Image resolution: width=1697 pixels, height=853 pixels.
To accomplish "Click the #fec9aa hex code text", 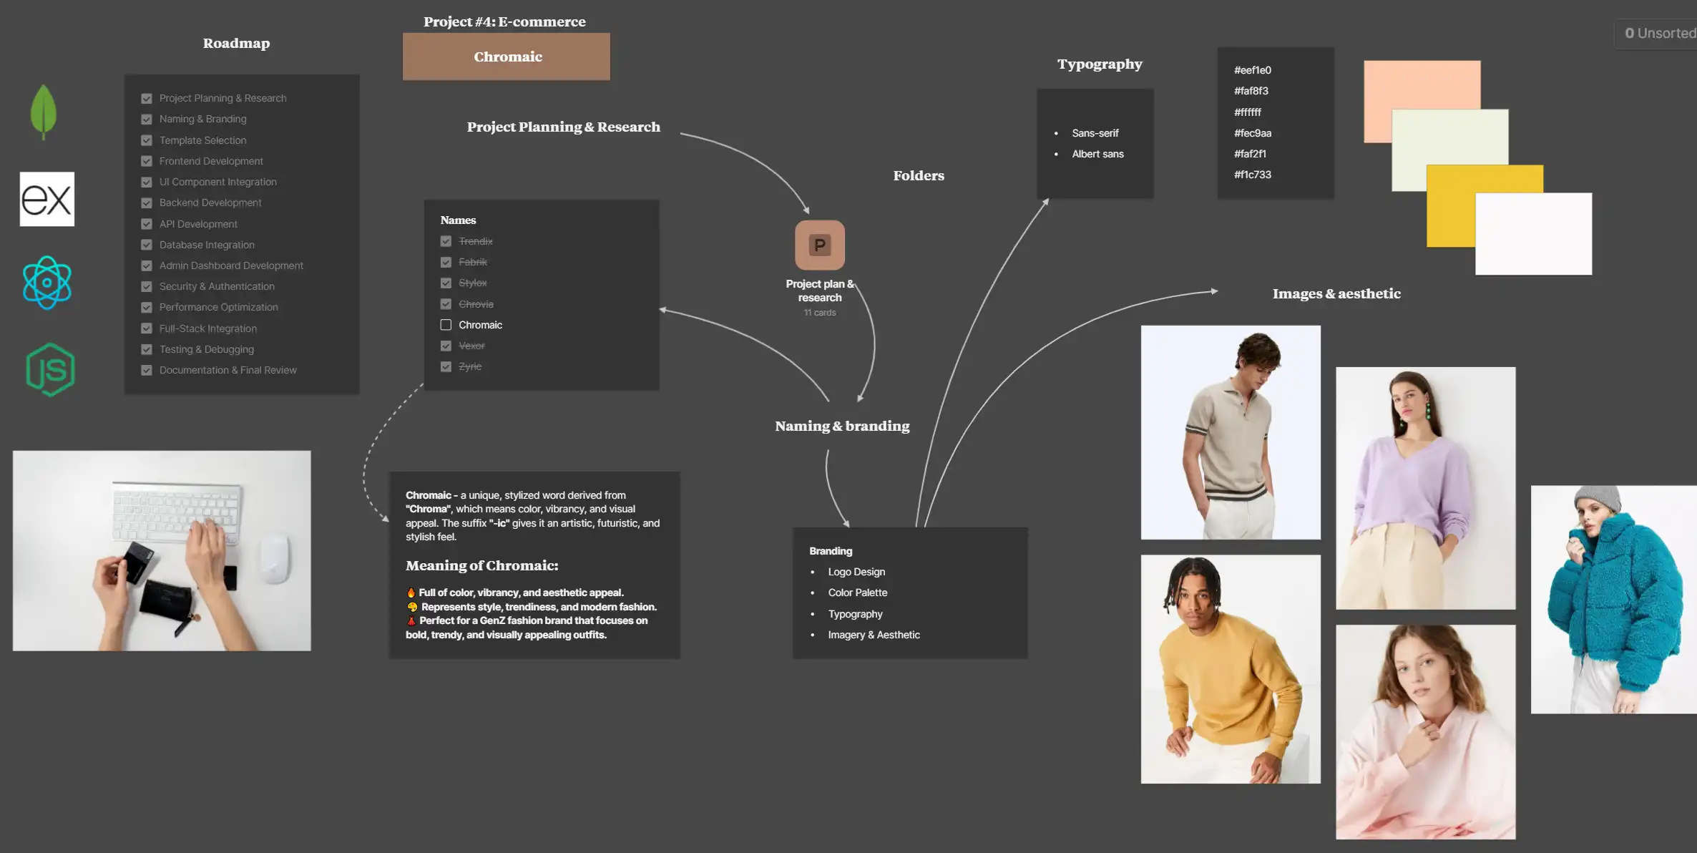I will (x=1253, y=133).
